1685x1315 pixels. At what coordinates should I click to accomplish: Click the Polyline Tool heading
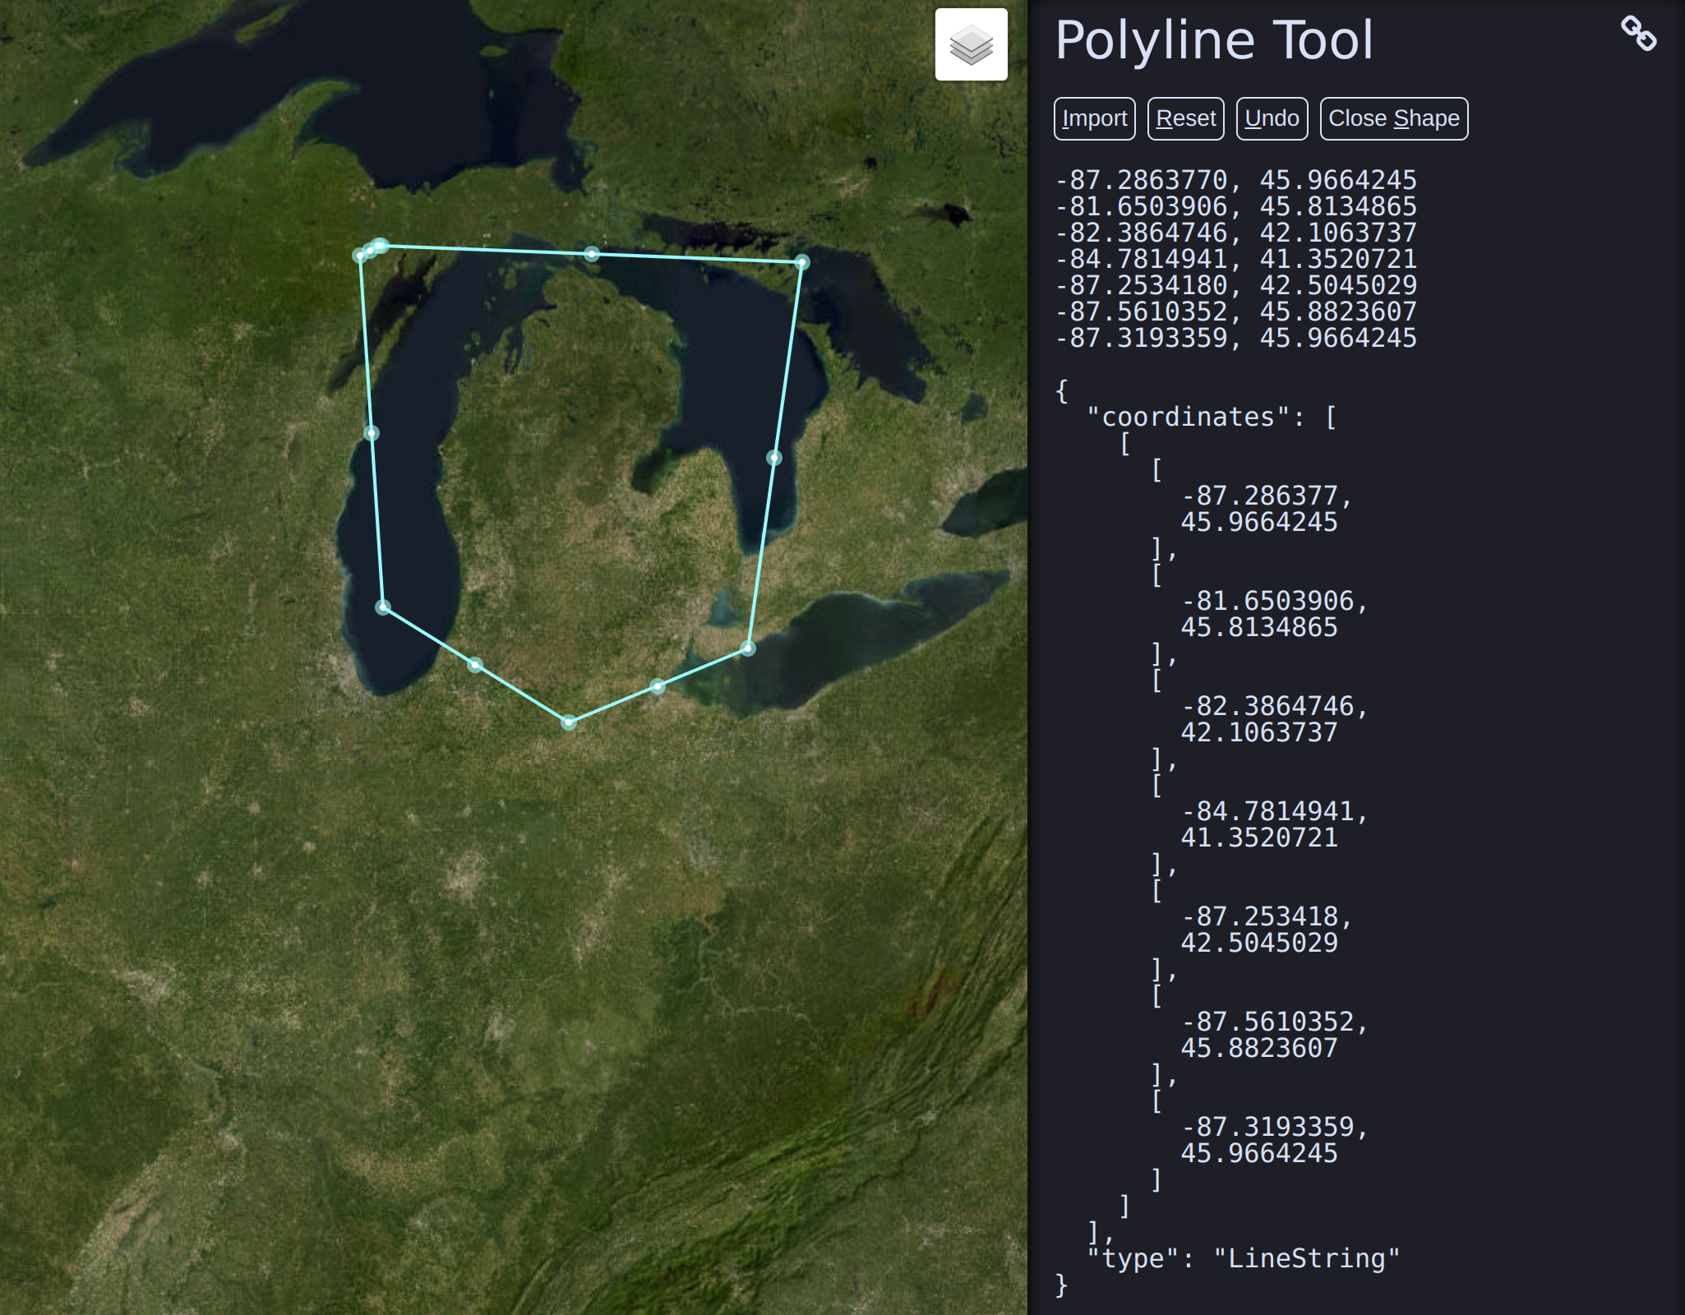click(1214, 39)
